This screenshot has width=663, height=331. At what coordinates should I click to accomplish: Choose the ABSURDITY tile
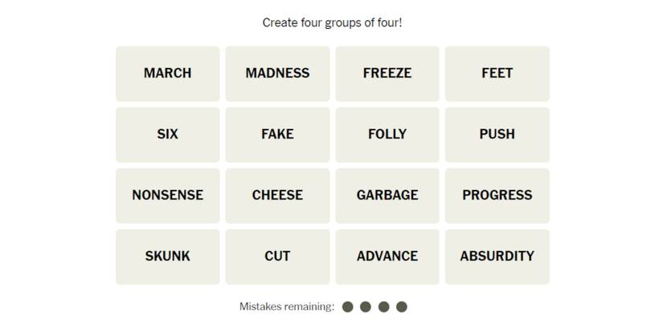[x=497, y=256]
